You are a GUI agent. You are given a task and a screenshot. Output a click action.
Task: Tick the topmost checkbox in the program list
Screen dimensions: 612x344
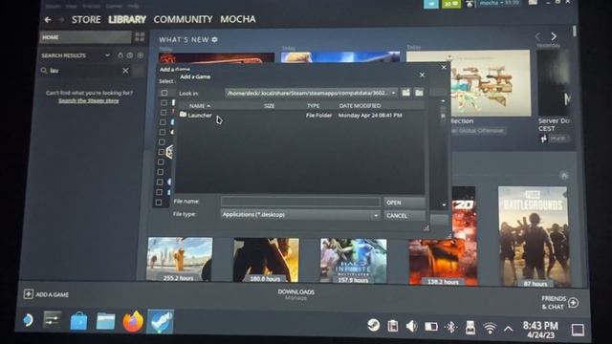164,93
